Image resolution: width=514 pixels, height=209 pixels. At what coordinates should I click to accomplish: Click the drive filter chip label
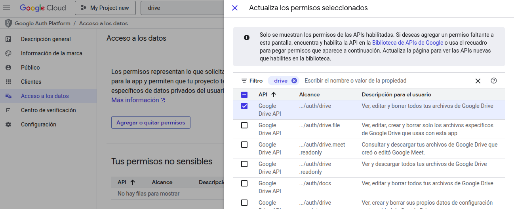pos(281,81)
